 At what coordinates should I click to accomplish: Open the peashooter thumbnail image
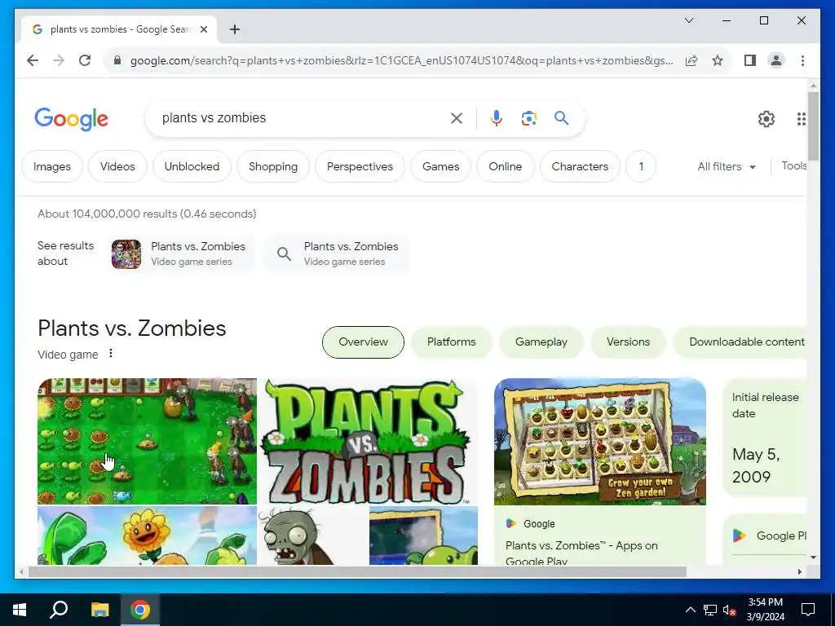click(x=423, y=535)
